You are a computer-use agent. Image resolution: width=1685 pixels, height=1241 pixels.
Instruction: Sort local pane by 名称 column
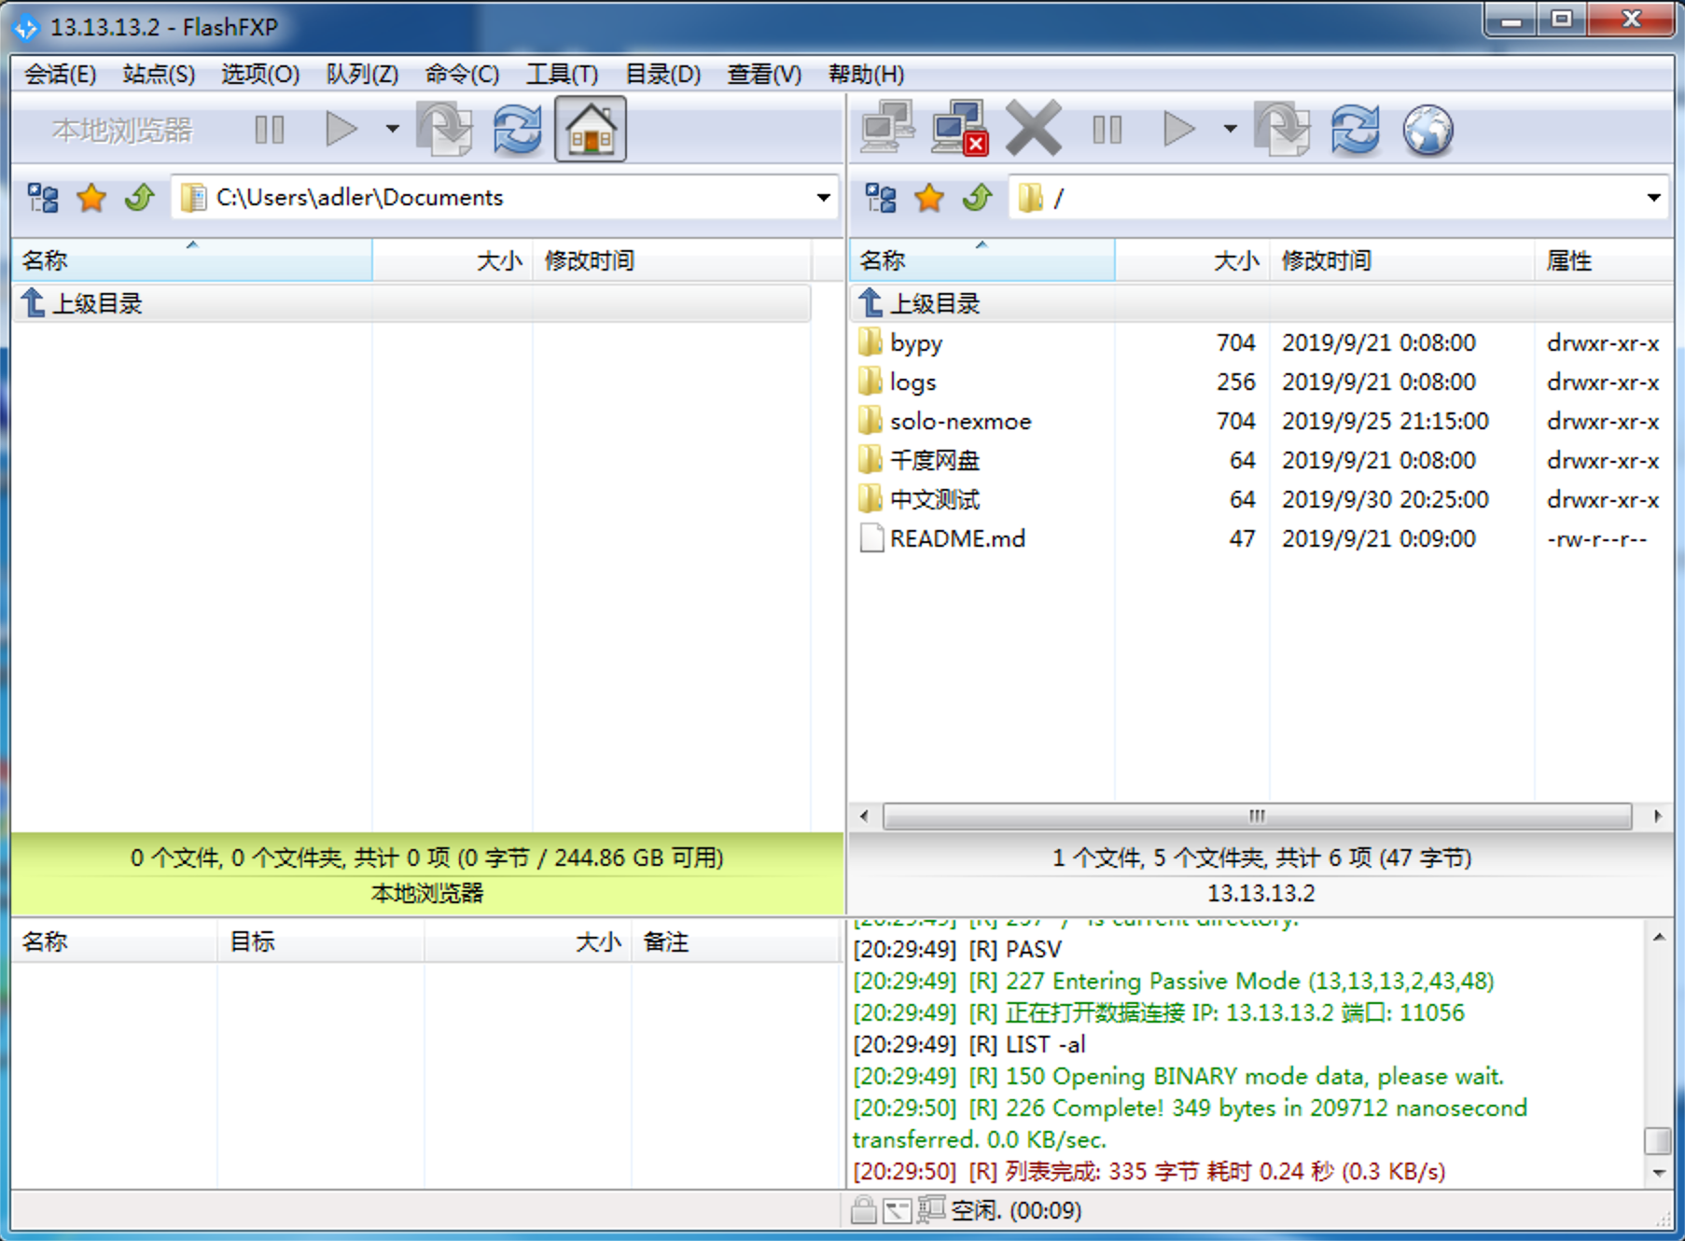pos(192,260)
